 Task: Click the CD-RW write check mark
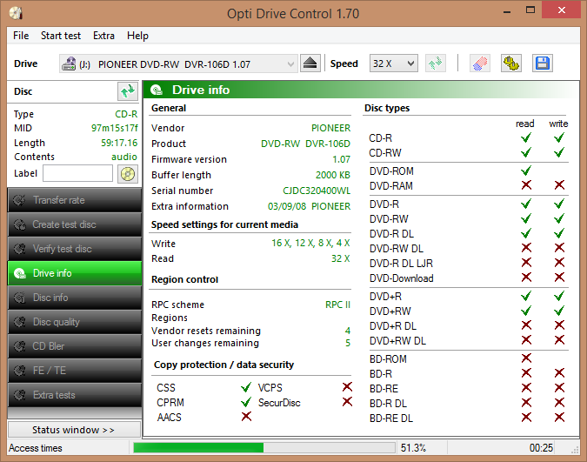[559, 152]
